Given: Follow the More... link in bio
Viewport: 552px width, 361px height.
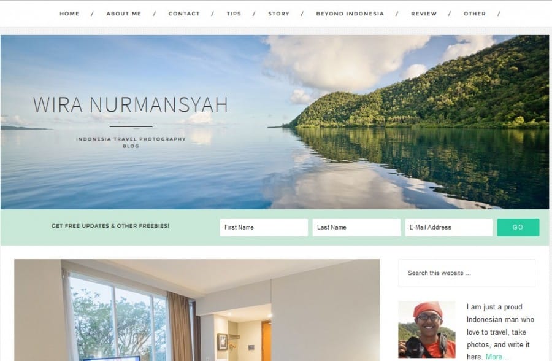Looking at the screenshot, I should pyautogui.click(x=497, y=357).
